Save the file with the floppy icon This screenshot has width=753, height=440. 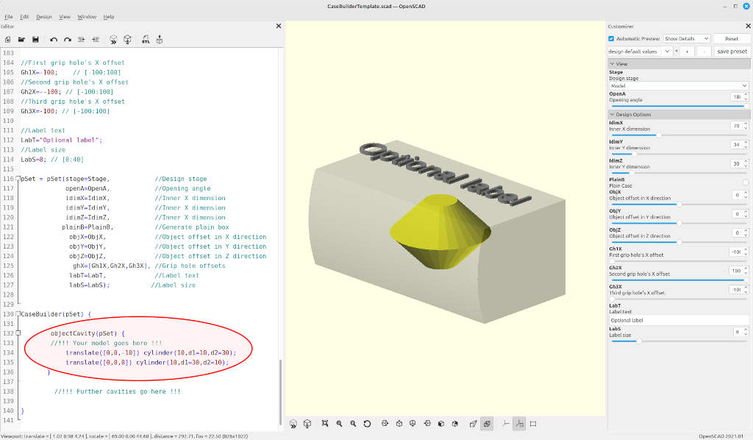tap(35, 40)
